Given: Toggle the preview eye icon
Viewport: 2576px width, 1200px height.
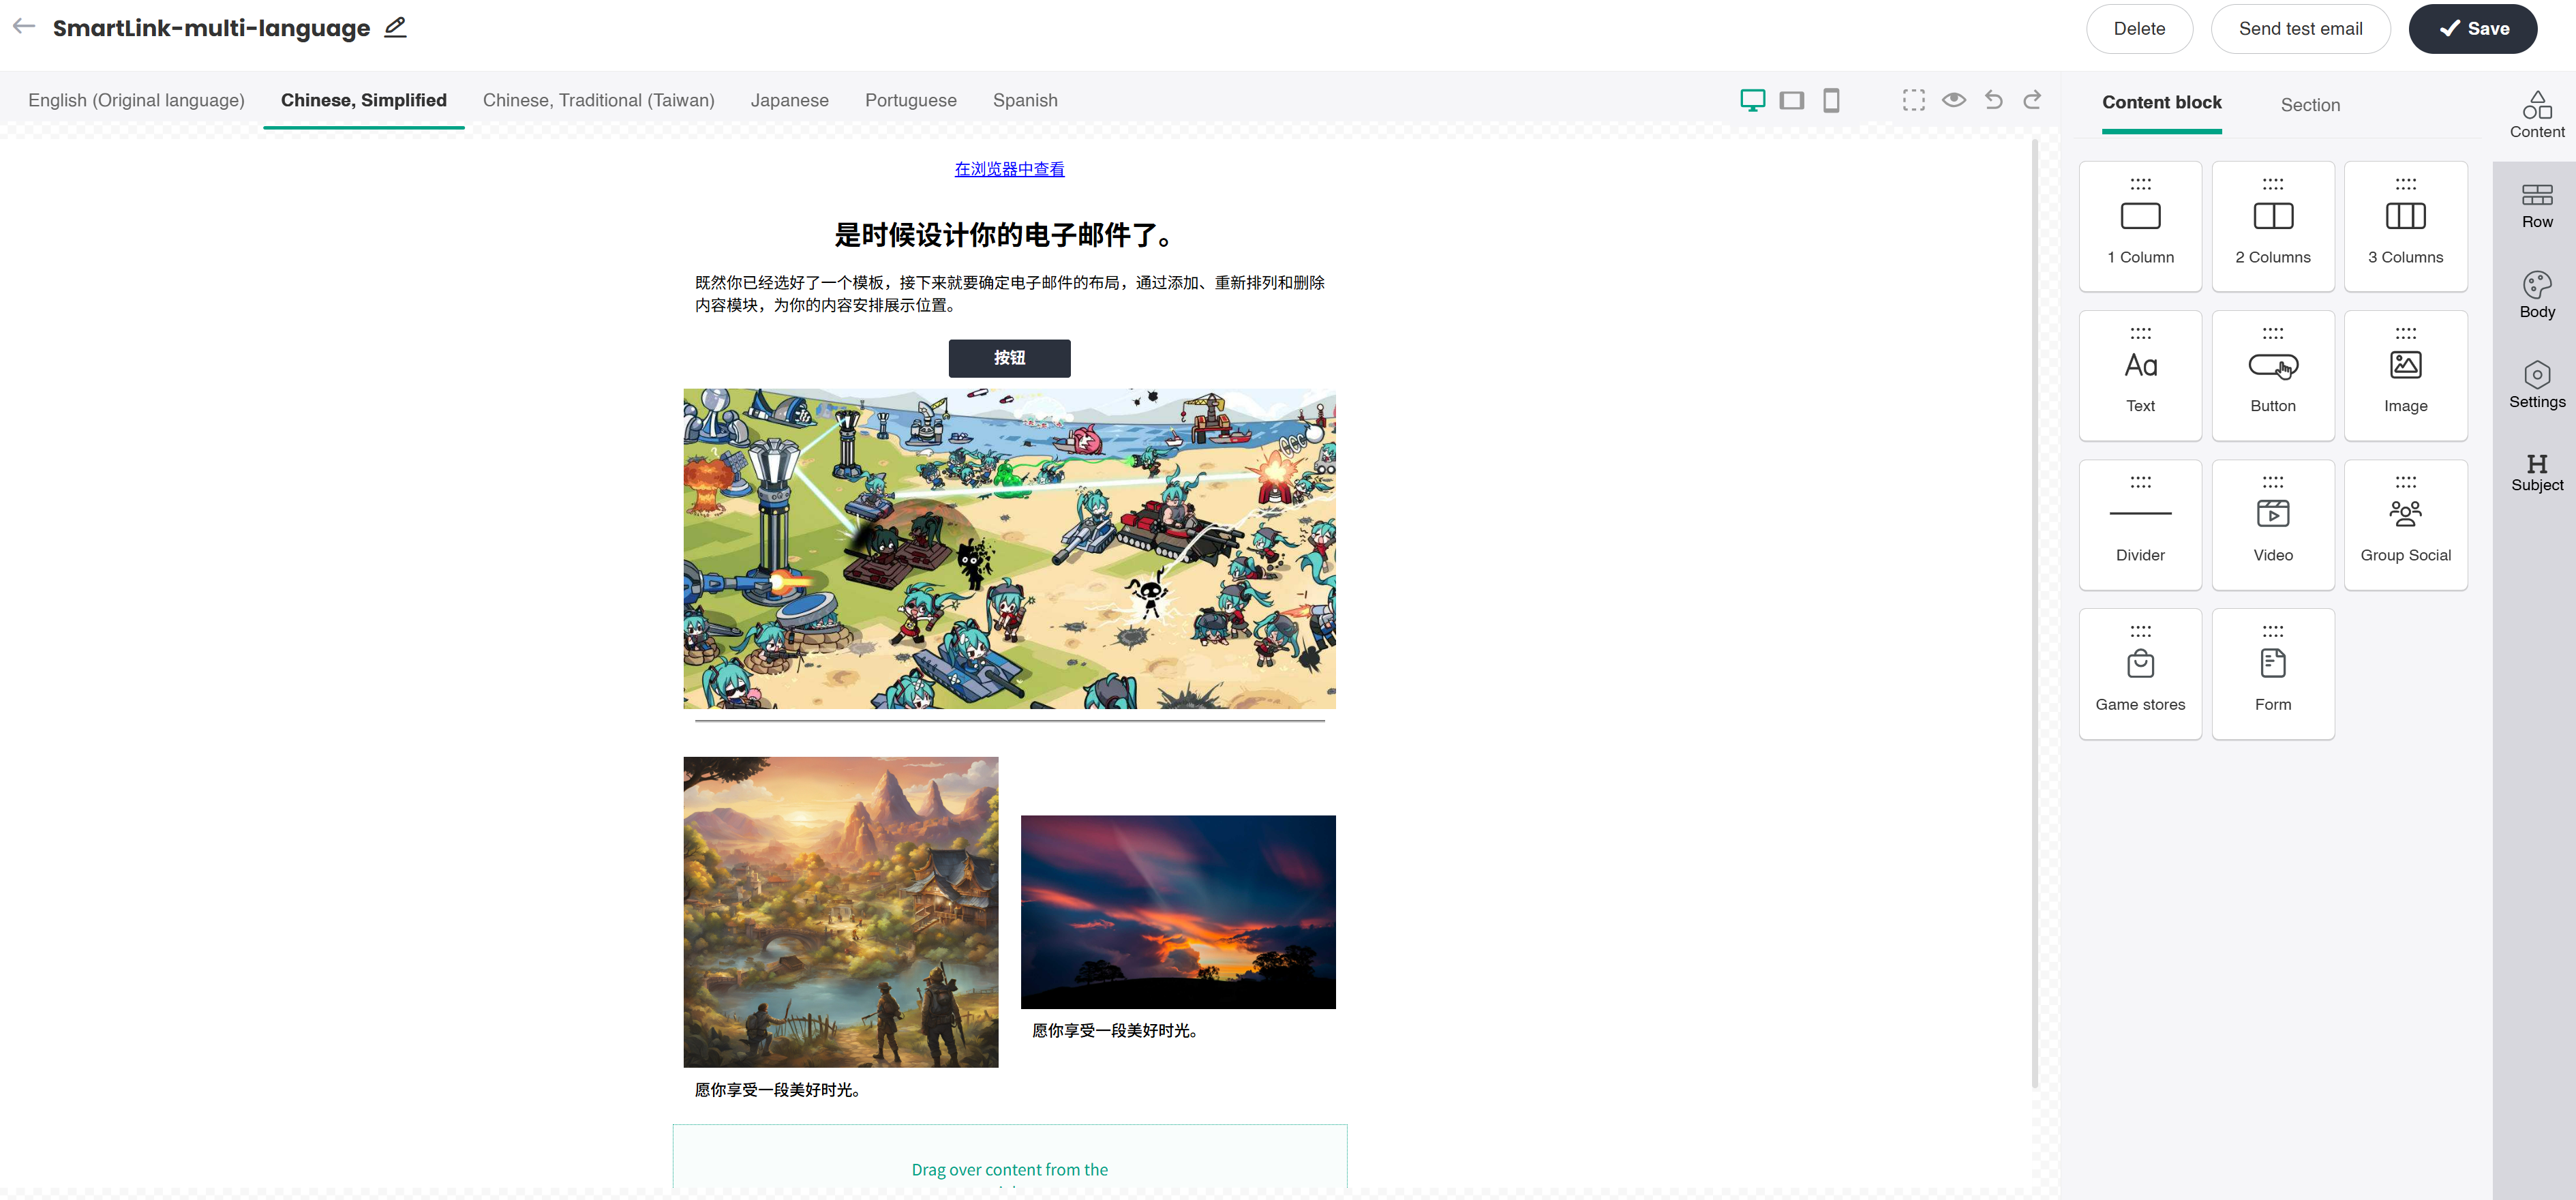Looking at the screenshot, I should click(x=1953, y=100).
